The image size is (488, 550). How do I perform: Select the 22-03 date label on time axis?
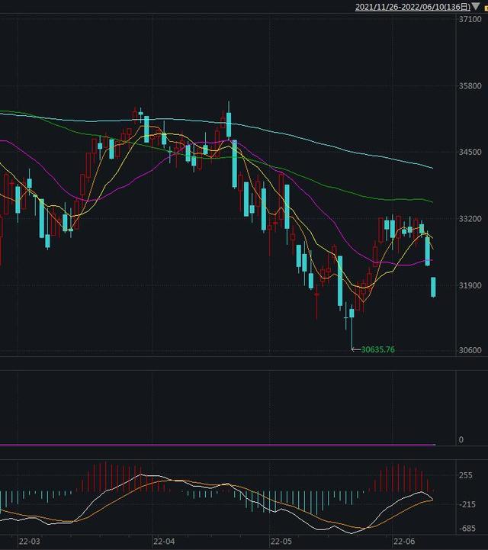click(30, 542)
